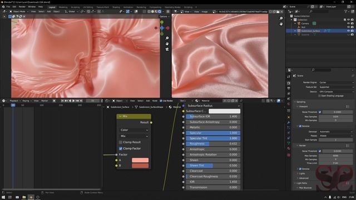Click the red X axis gizmo dot
This screenshot has height=200, width=356.
pos(168,28)
